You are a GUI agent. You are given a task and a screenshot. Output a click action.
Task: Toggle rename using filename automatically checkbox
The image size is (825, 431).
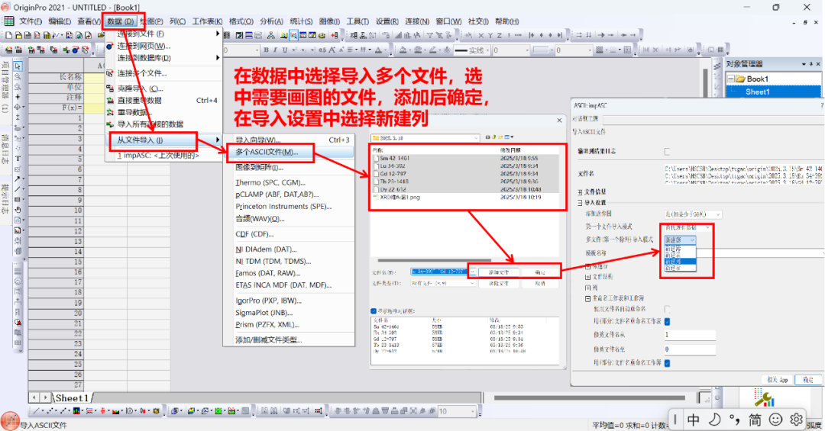click(667, 309)
